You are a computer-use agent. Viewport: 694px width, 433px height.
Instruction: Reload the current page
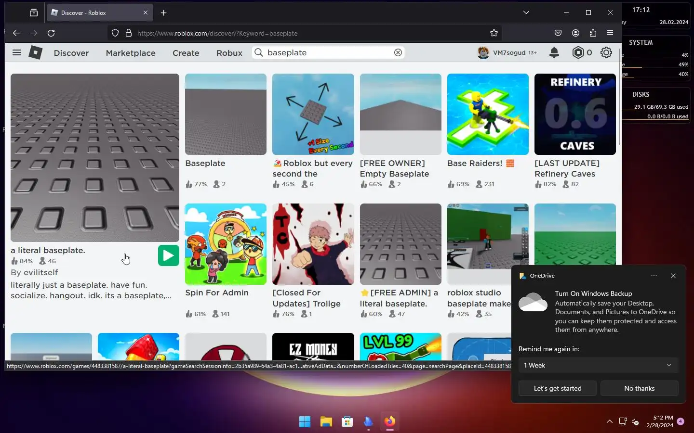(x=51, y=33)
